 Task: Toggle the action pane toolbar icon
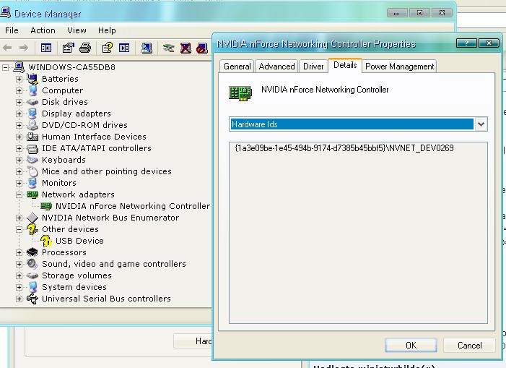tap(124, 48)
